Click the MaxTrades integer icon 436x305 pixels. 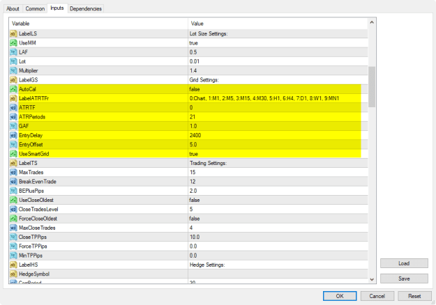(13, 172)
